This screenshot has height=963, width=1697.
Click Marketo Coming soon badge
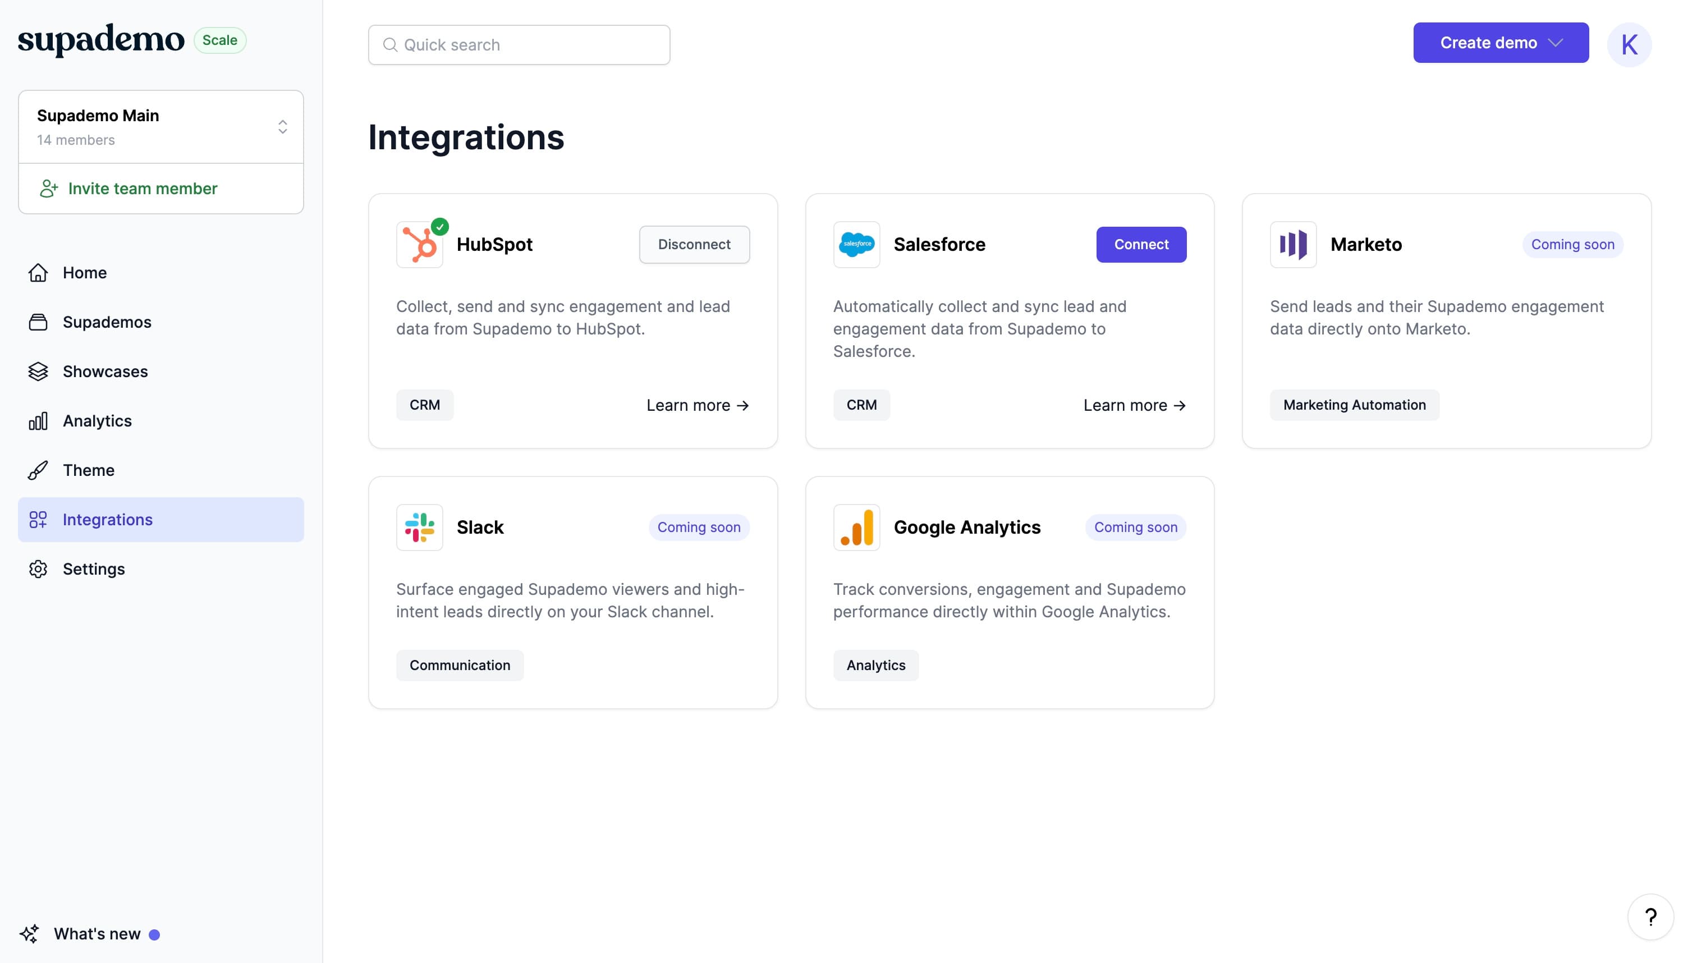pos(1572,245)
